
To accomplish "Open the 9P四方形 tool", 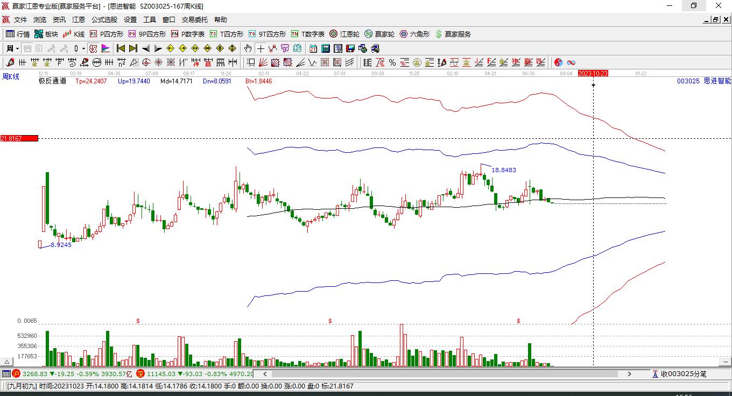I will pos(147,34).
